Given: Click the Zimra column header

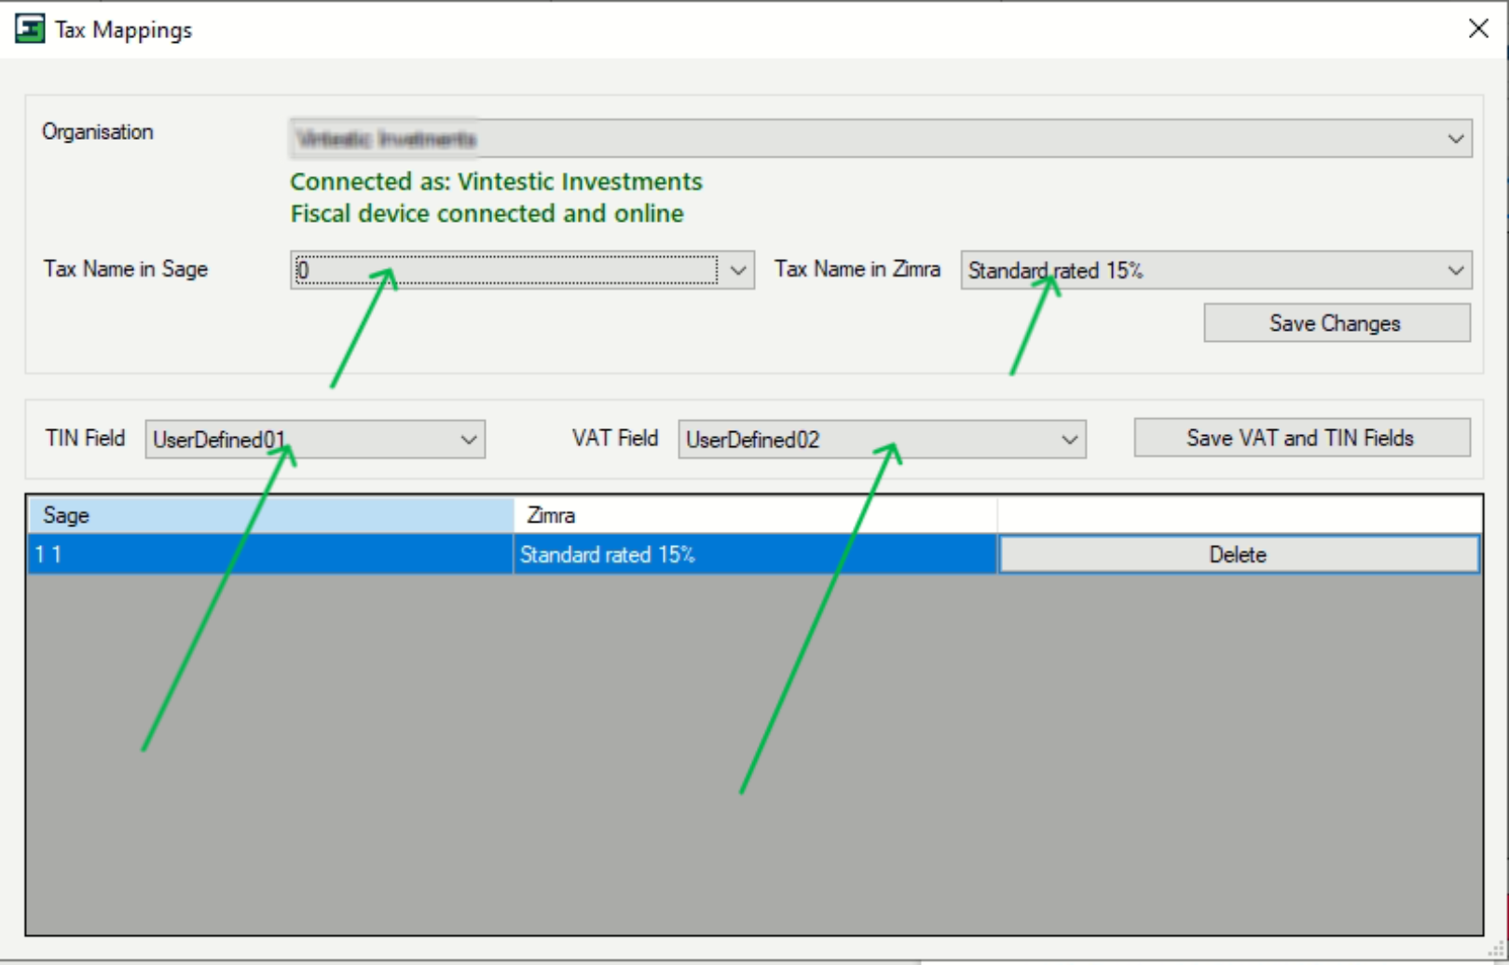Looking at the screenshot, I should click(x=755, y=515).
